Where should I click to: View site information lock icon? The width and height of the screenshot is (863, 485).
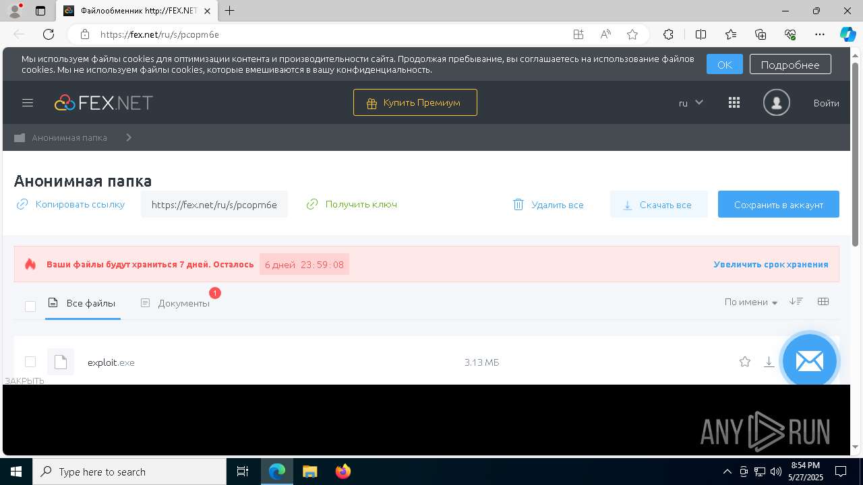coord(84,34)
